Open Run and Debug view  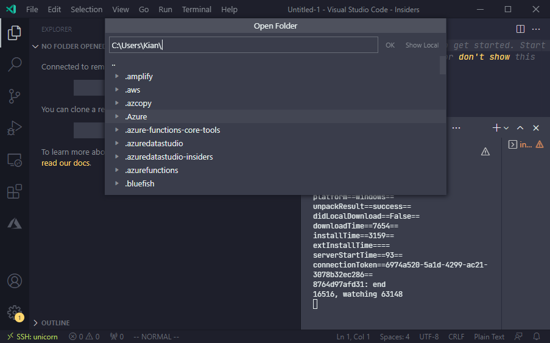pyautogui.click(x=15, y=128)
